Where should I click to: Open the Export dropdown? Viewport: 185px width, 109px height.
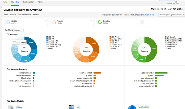13,15
